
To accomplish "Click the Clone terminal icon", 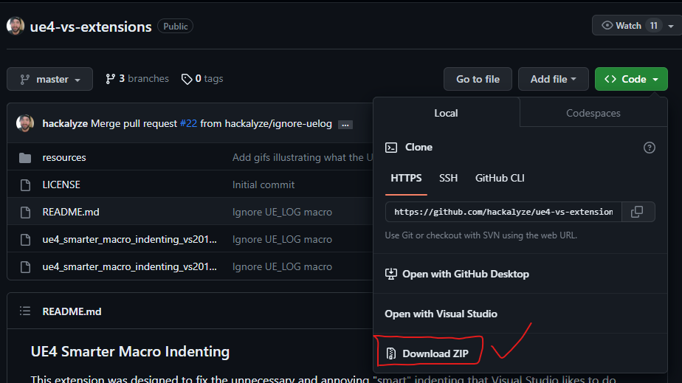I will tap(391, 148).
